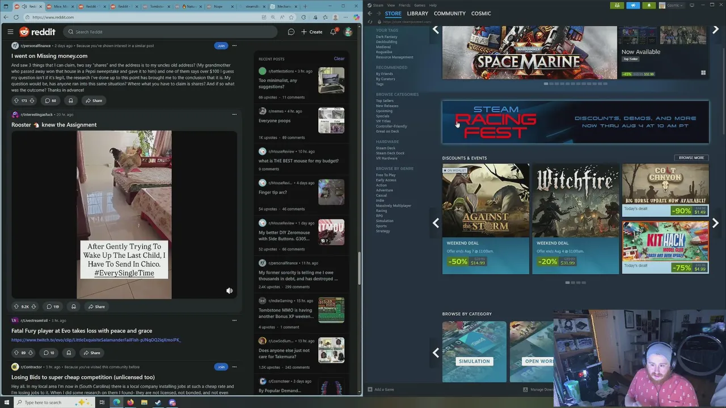
Task: Clear the Recent Posts list
Action: click(339, 58)
